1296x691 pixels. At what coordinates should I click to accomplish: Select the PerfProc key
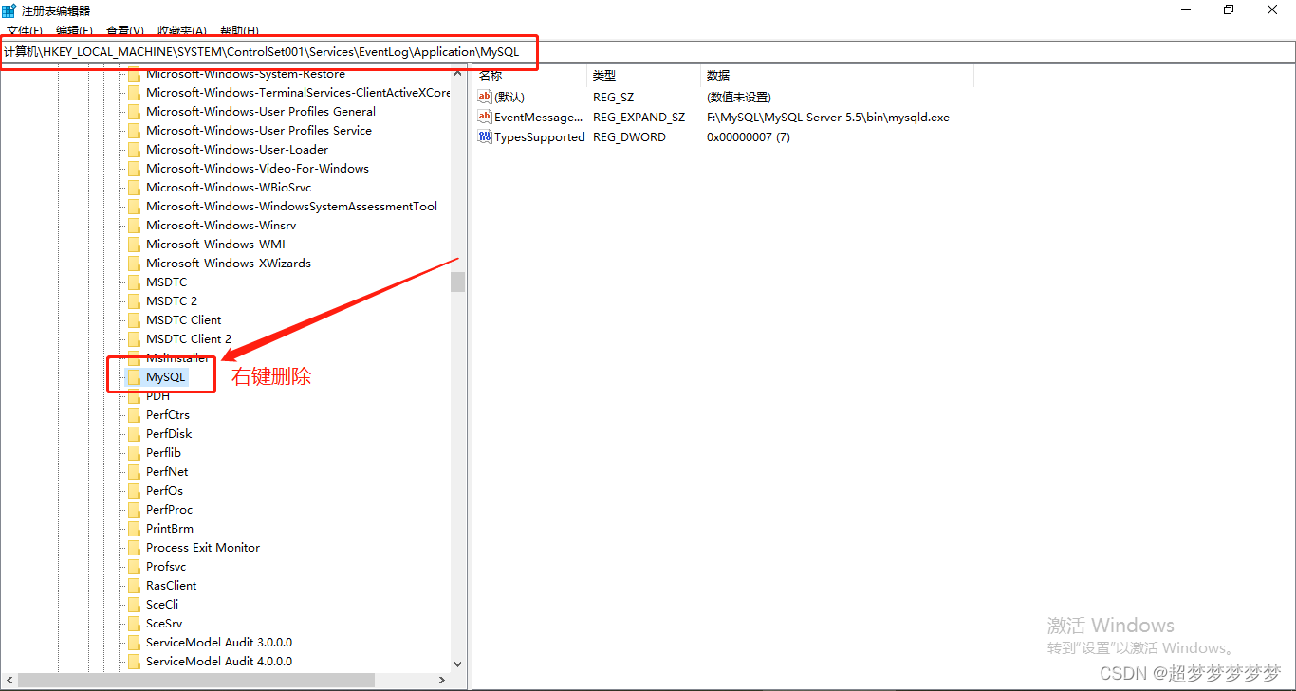tap(169, 510)
